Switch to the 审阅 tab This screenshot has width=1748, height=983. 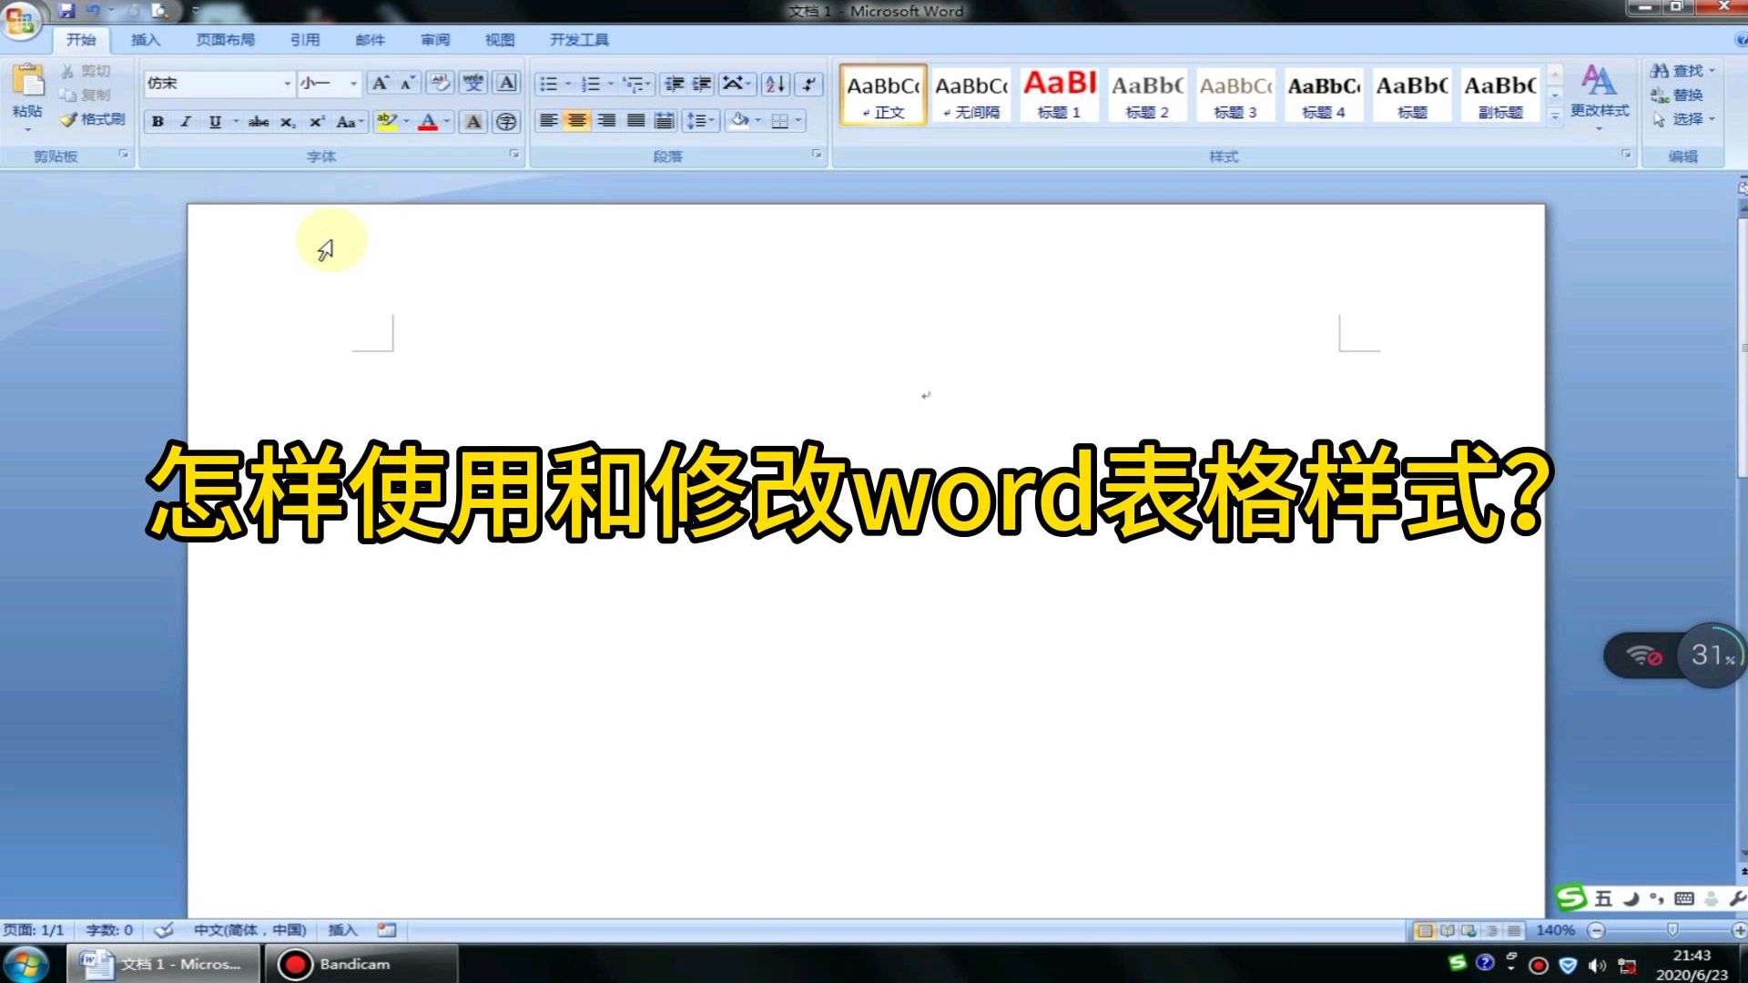tap(435, 39)
